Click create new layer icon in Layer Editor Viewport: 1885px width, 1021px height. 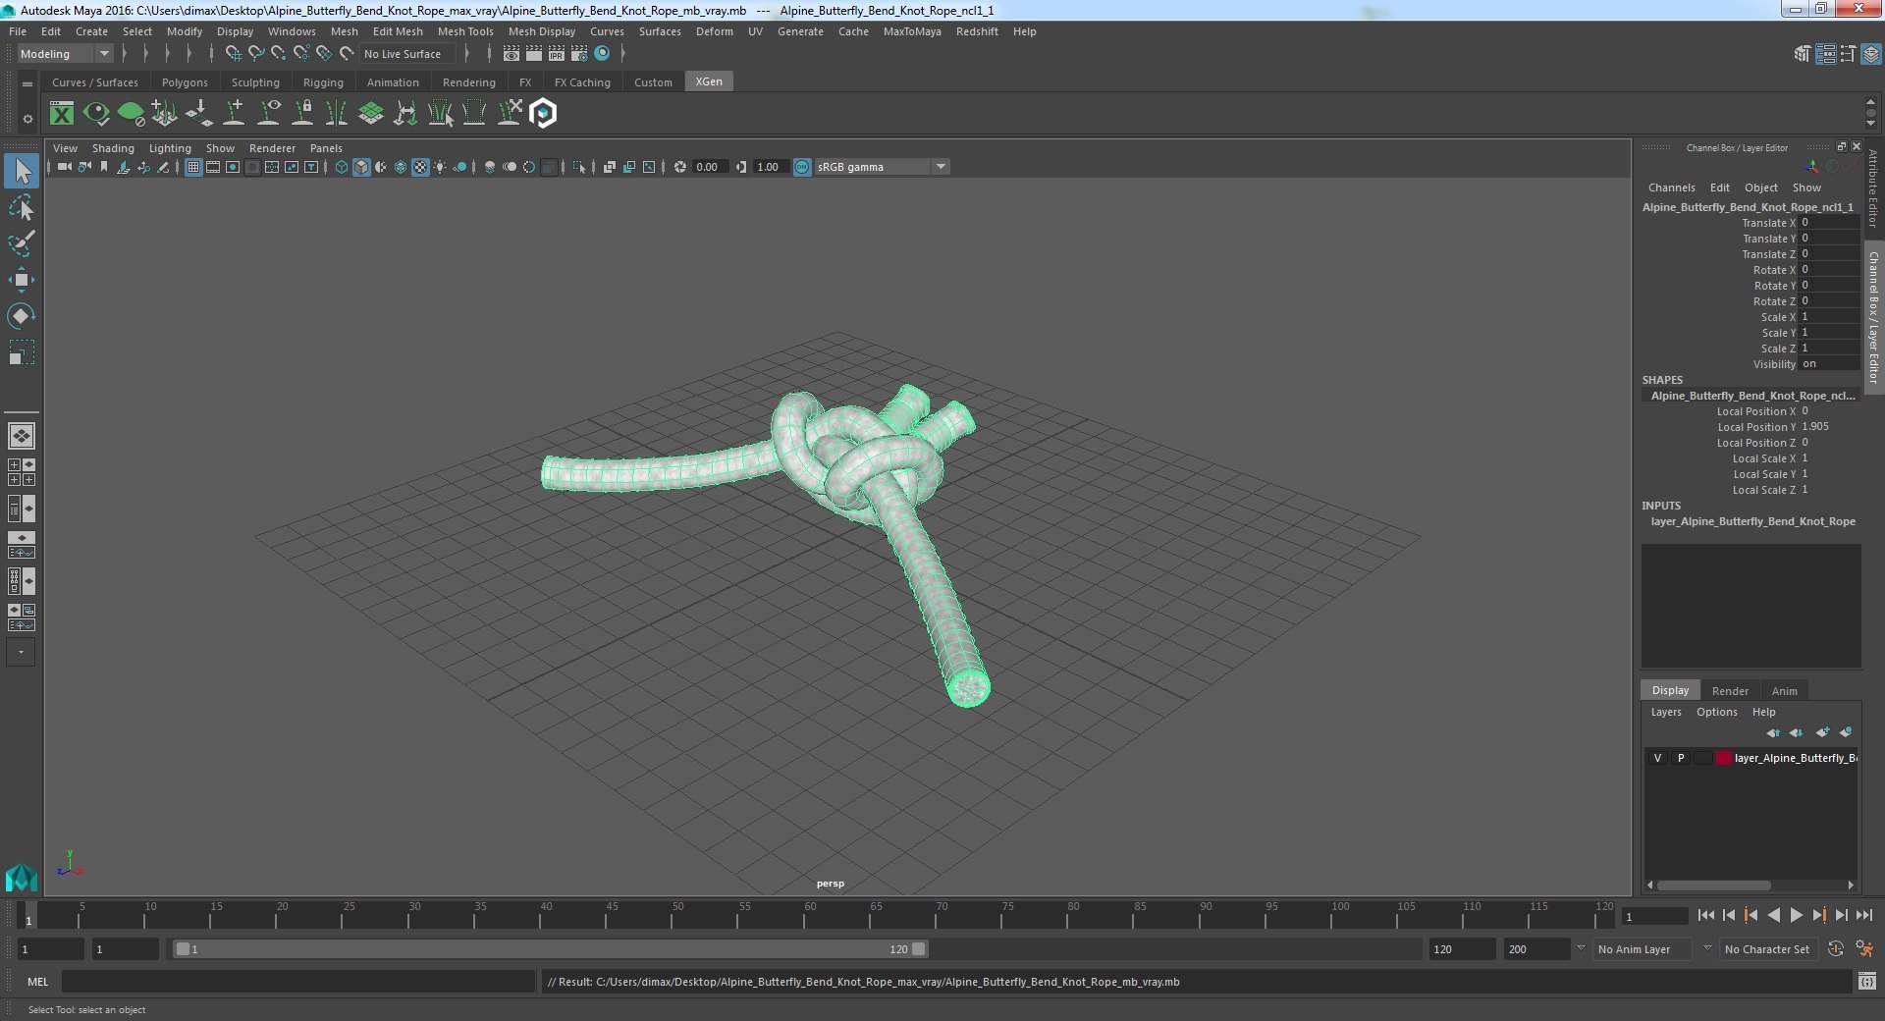pyautogui.click(x=1822, y=732)
